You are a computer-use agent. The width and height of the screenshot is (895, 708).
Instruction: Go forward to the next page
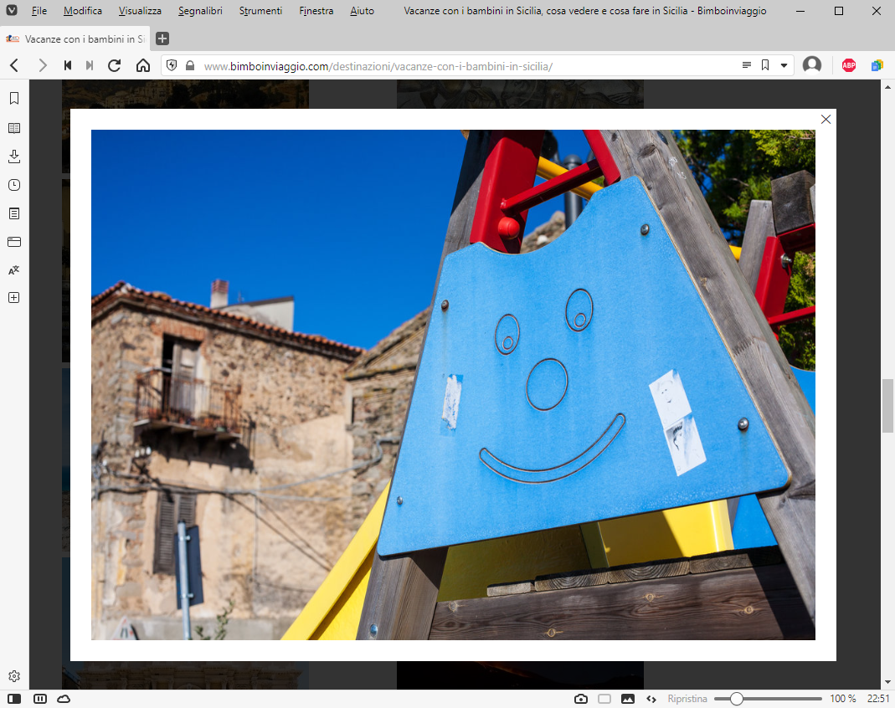[x=42, y=65]
